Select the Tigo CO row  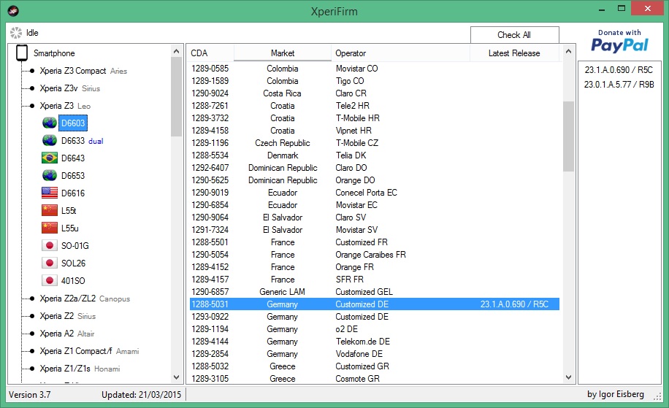375,80
